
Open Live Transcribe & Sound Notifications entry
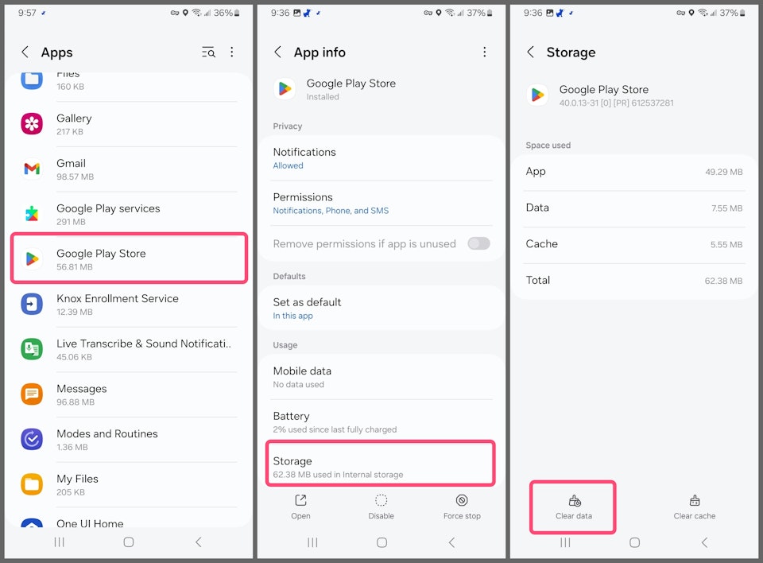129,349
